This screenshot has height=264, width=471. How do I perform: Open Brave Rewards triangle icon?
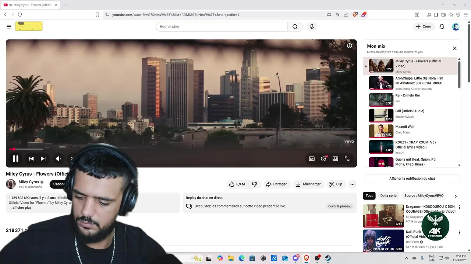point(364,15)
